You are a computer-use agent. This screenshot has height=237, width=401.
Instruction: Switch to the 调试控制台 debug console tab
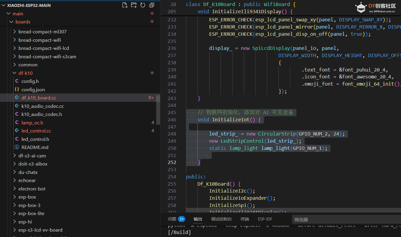pos(221,219)
